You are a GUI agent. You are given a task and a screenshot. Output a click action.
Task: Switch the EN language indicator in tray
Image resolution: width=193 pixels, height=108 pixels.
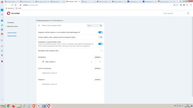point(175,106)
